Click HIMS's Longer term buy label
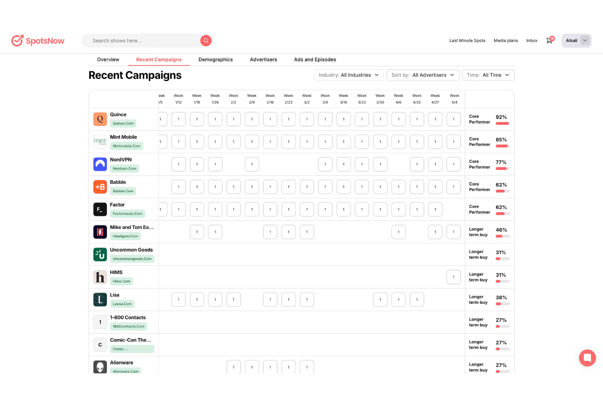 (478, 277)
